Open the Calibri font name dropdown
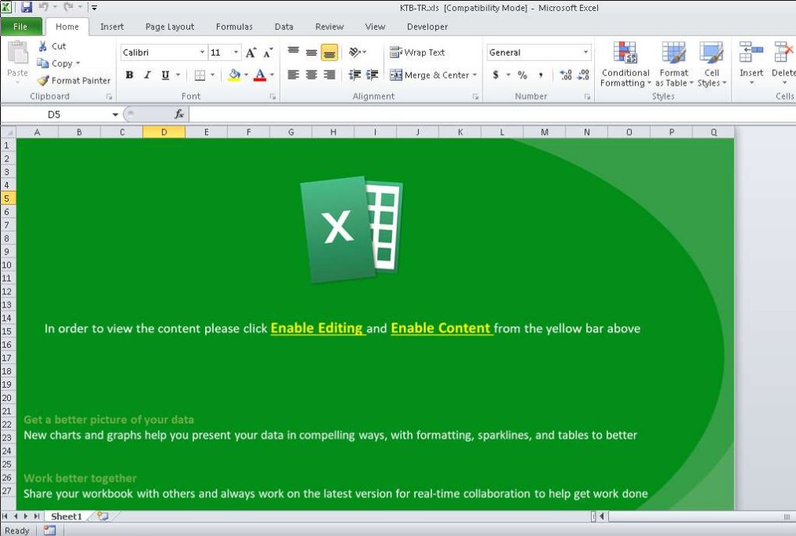The image size is (796, 536). coord(202,53)
